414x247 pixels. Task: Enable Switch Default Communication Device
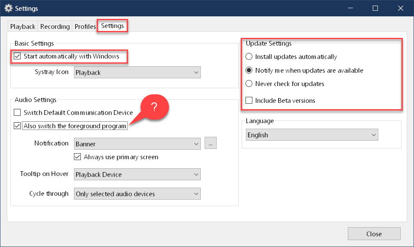[x=17, y=112]
